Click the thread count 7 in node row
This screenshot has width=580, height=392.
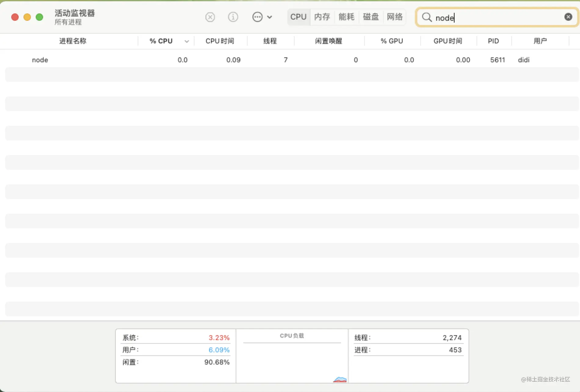click(x=285, y=60)
